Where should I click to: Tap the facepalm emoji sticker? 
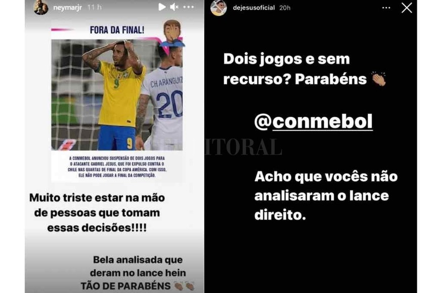coord(172,33)
